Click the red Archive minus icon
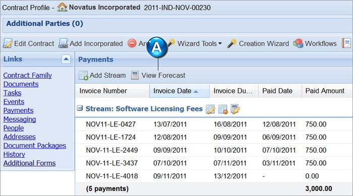 point(132,43)
